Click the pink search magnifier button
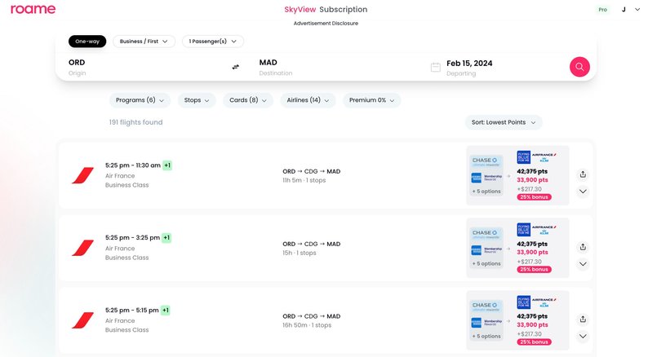 tap(579, 67)
